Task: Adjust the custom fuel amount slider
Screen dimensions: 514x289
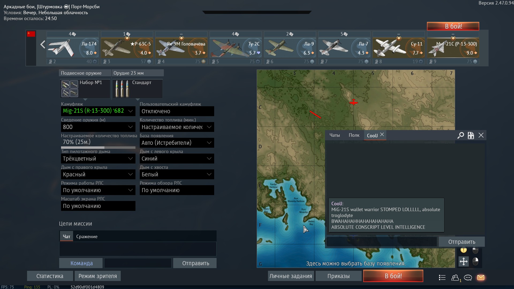Action: (x=98, y=147)
